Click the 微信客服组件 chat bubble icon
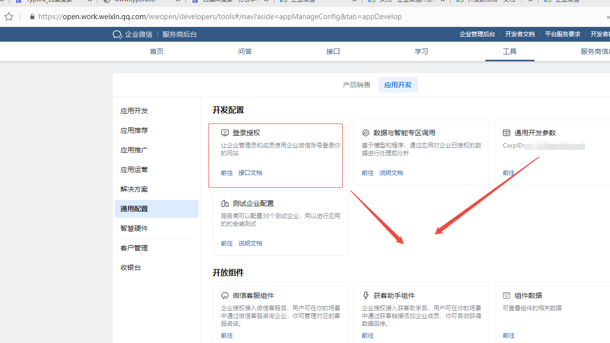This screenshot has width=610, height=343. pos(225,295)
